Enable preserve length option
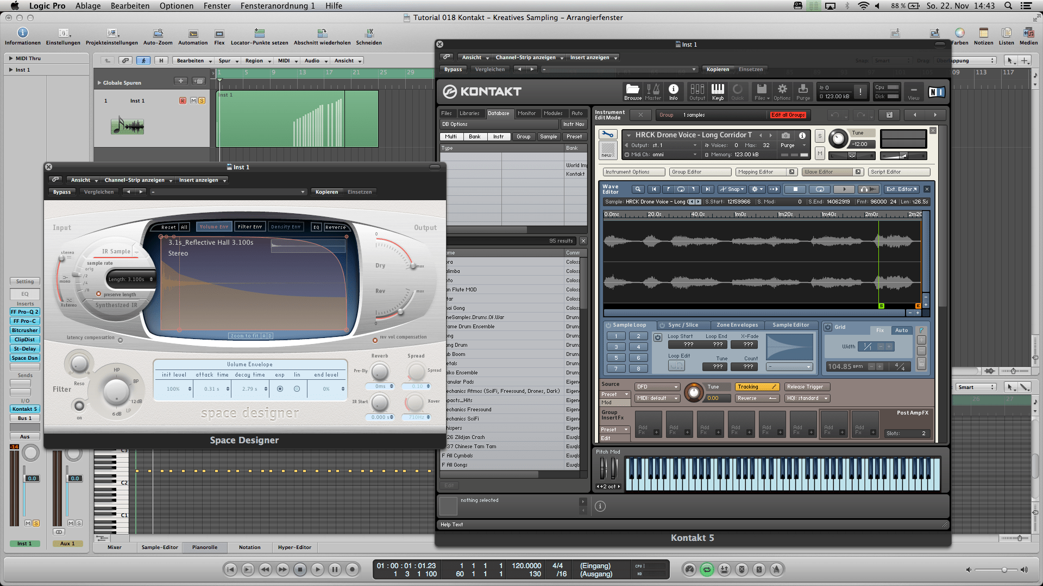1043x586 pixels. 99,294
